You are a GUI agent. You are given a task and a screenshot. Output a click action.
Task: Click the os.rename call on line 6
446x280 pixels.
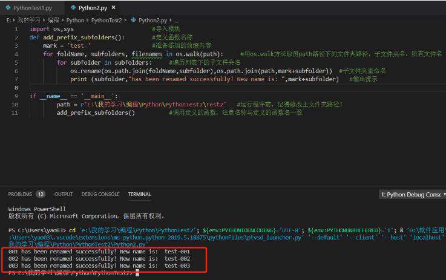coord(201,71)
